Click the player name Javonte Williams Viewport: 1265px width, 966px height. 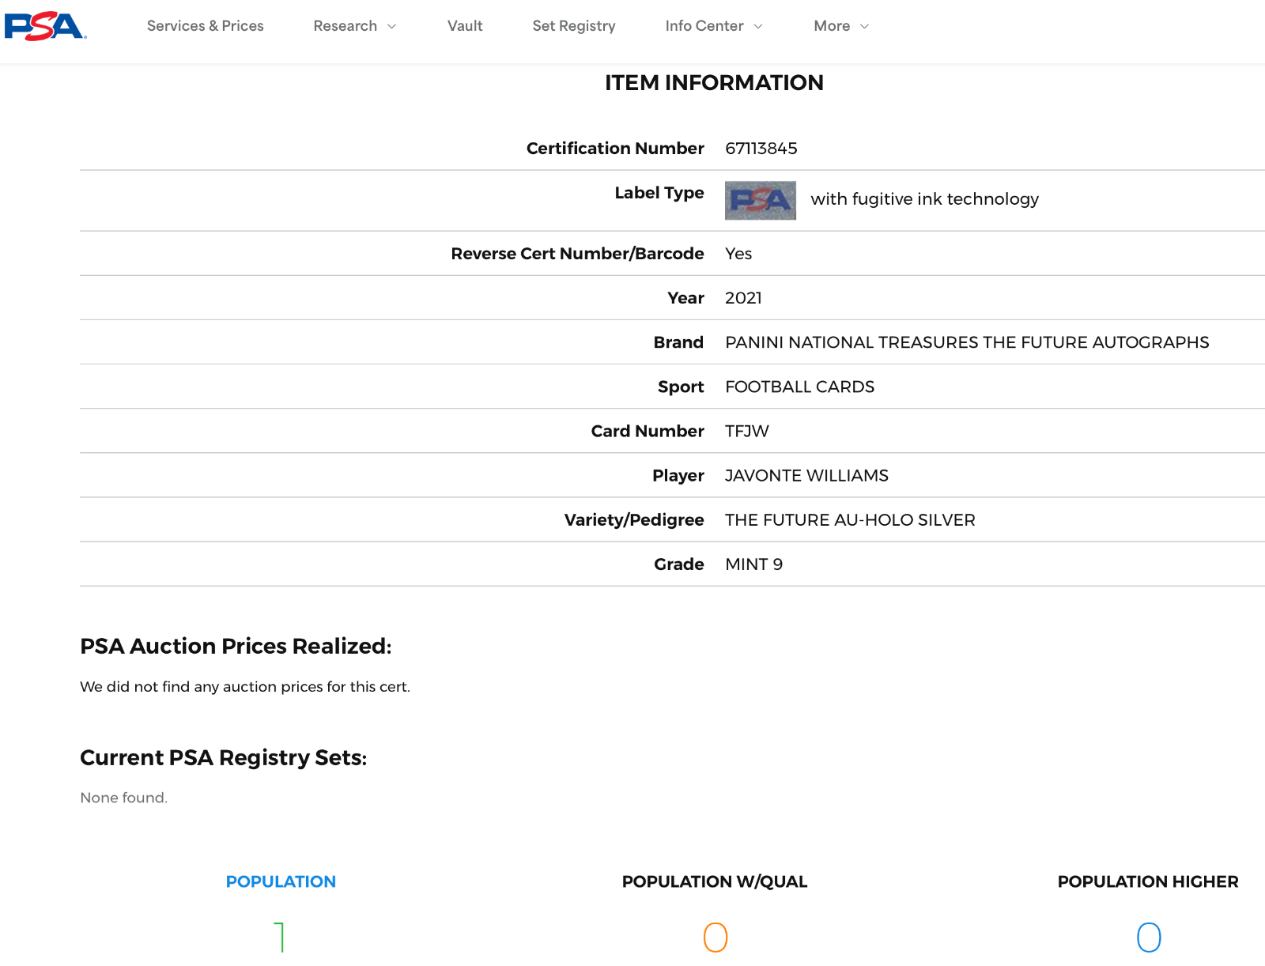coord(806,476)
